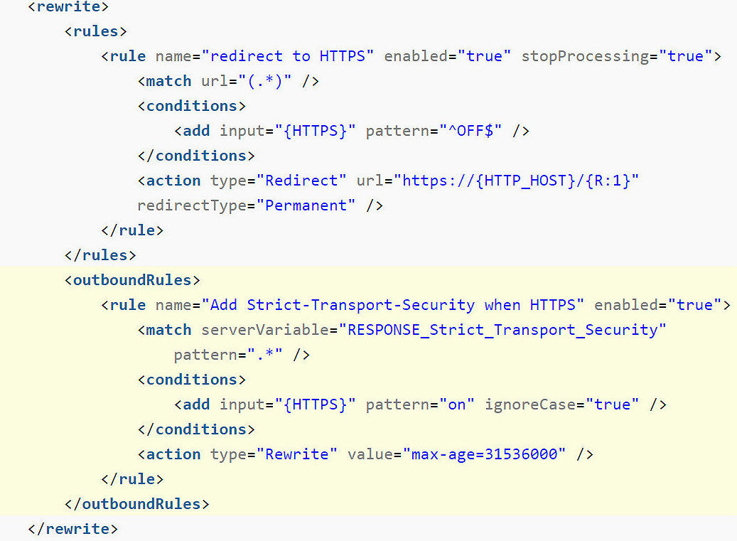Viewport: 737px width, 541px height.
Task: Click the </rule> closing tag above </outboundRules>
Action: (x=133, y=479)
